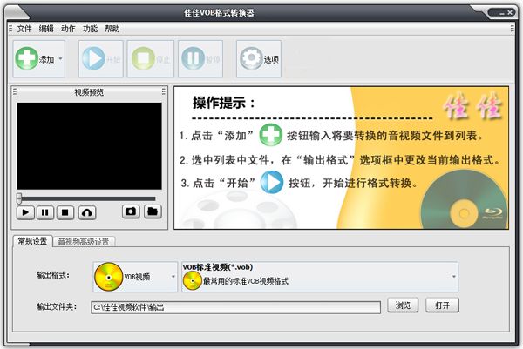Click the 输出格式 label
The width and height of the screenshot is (523, 349).
pyautogui.click(x=53, y=275)
